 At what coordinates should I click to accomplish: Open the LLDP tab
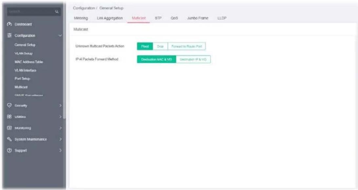pyautogui.click(x=222, y=18)
